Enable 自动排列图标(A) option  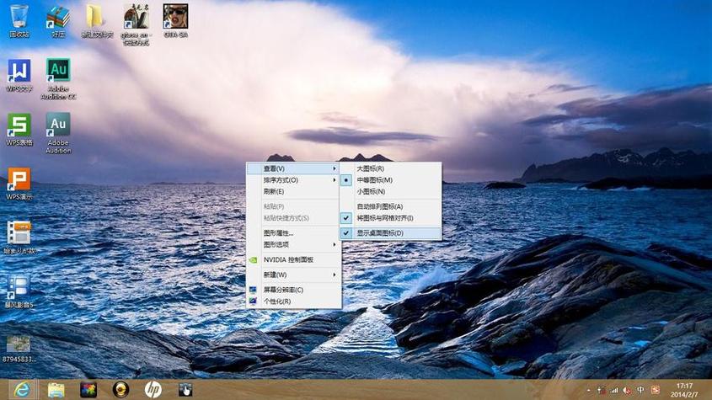[x=379, y=206]
